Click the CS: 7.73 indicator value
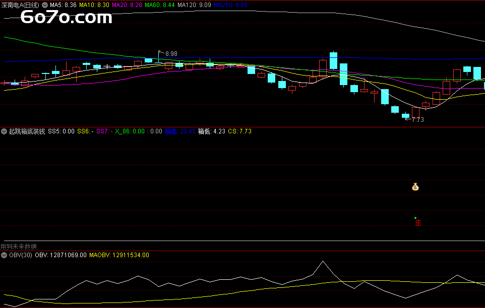Image resolution: width=485 pixels, height=308 pixels. click(239, 131)
